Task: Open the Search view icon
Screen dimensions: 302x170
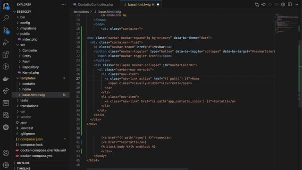Action: (6, 18)
